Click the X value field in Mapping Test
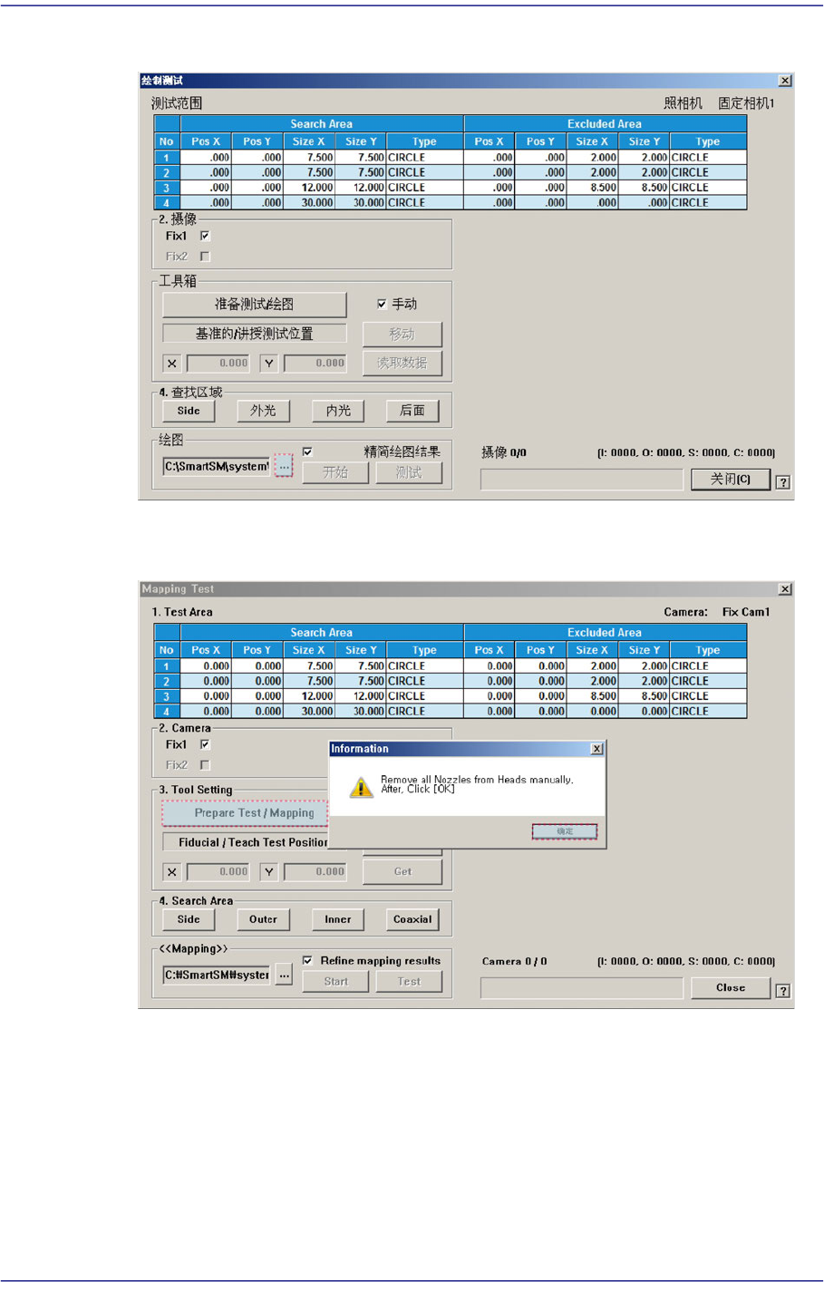 [x=218, y=872]
